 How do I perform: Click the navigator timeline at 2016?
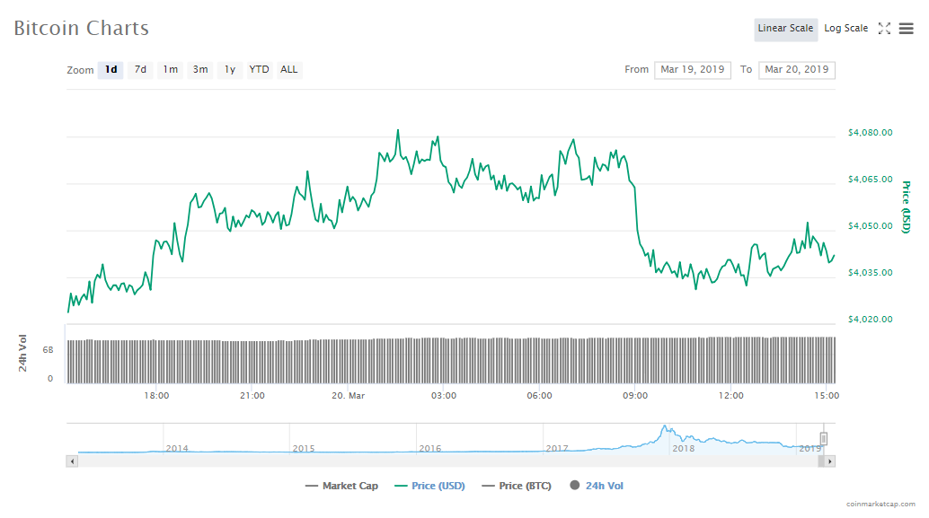click(x=429, y=447)
